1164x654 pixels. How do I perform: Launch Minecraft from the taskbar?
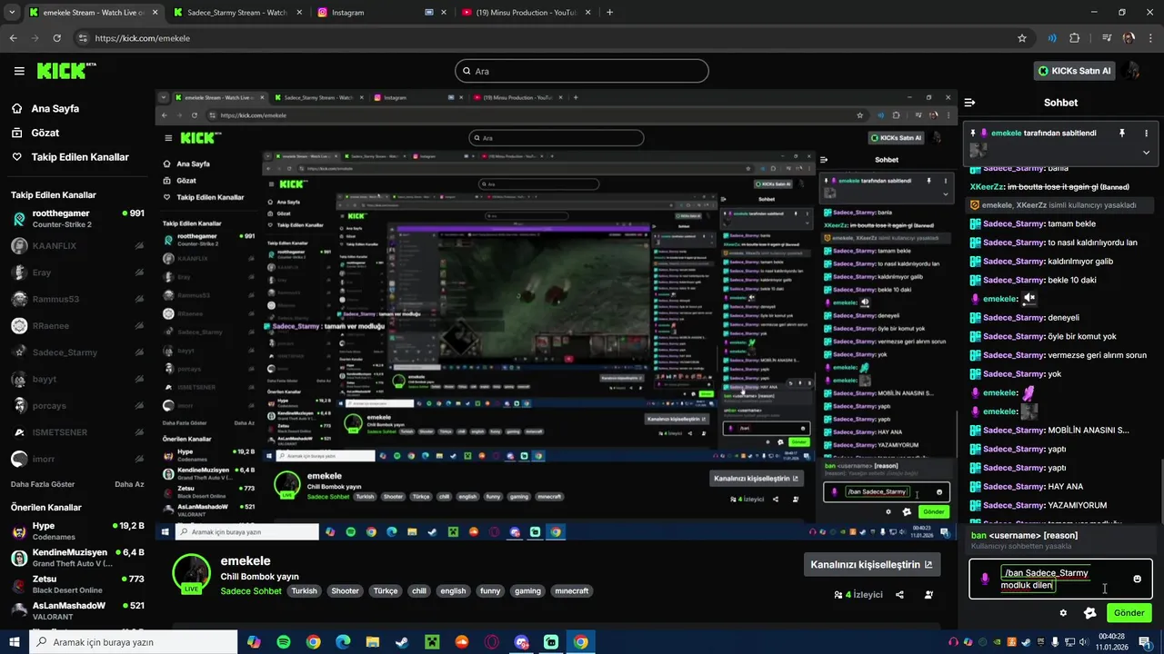tap(432, 642)
